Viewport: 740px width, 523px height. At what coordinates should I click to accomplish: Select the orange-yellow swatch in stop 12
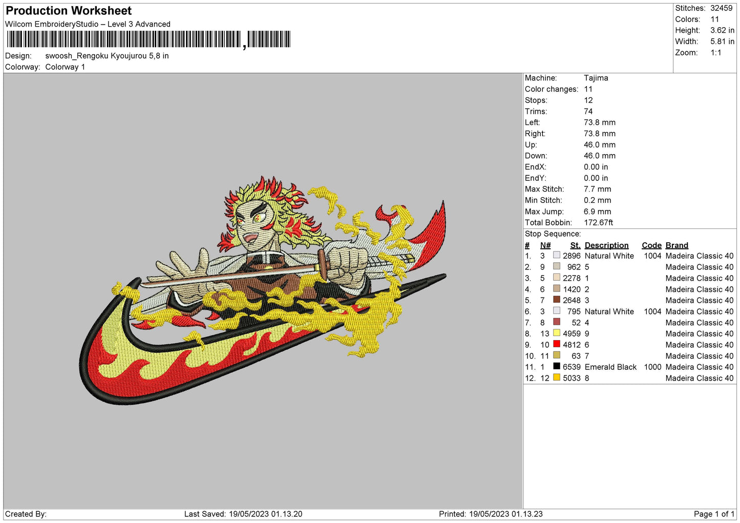click(556, 378)
